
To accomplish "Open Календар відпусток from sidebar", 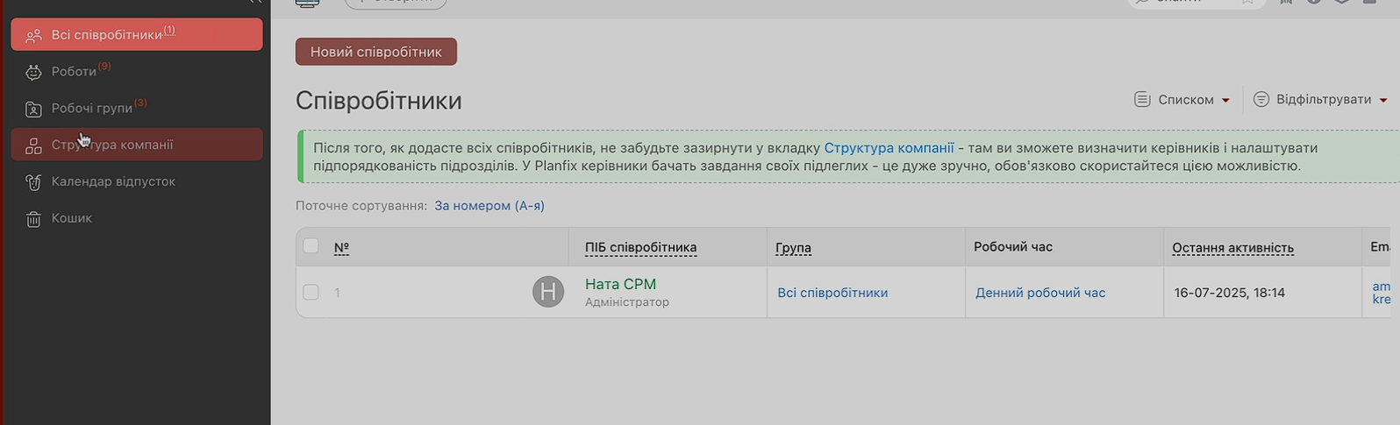I will tap(113, 182).
